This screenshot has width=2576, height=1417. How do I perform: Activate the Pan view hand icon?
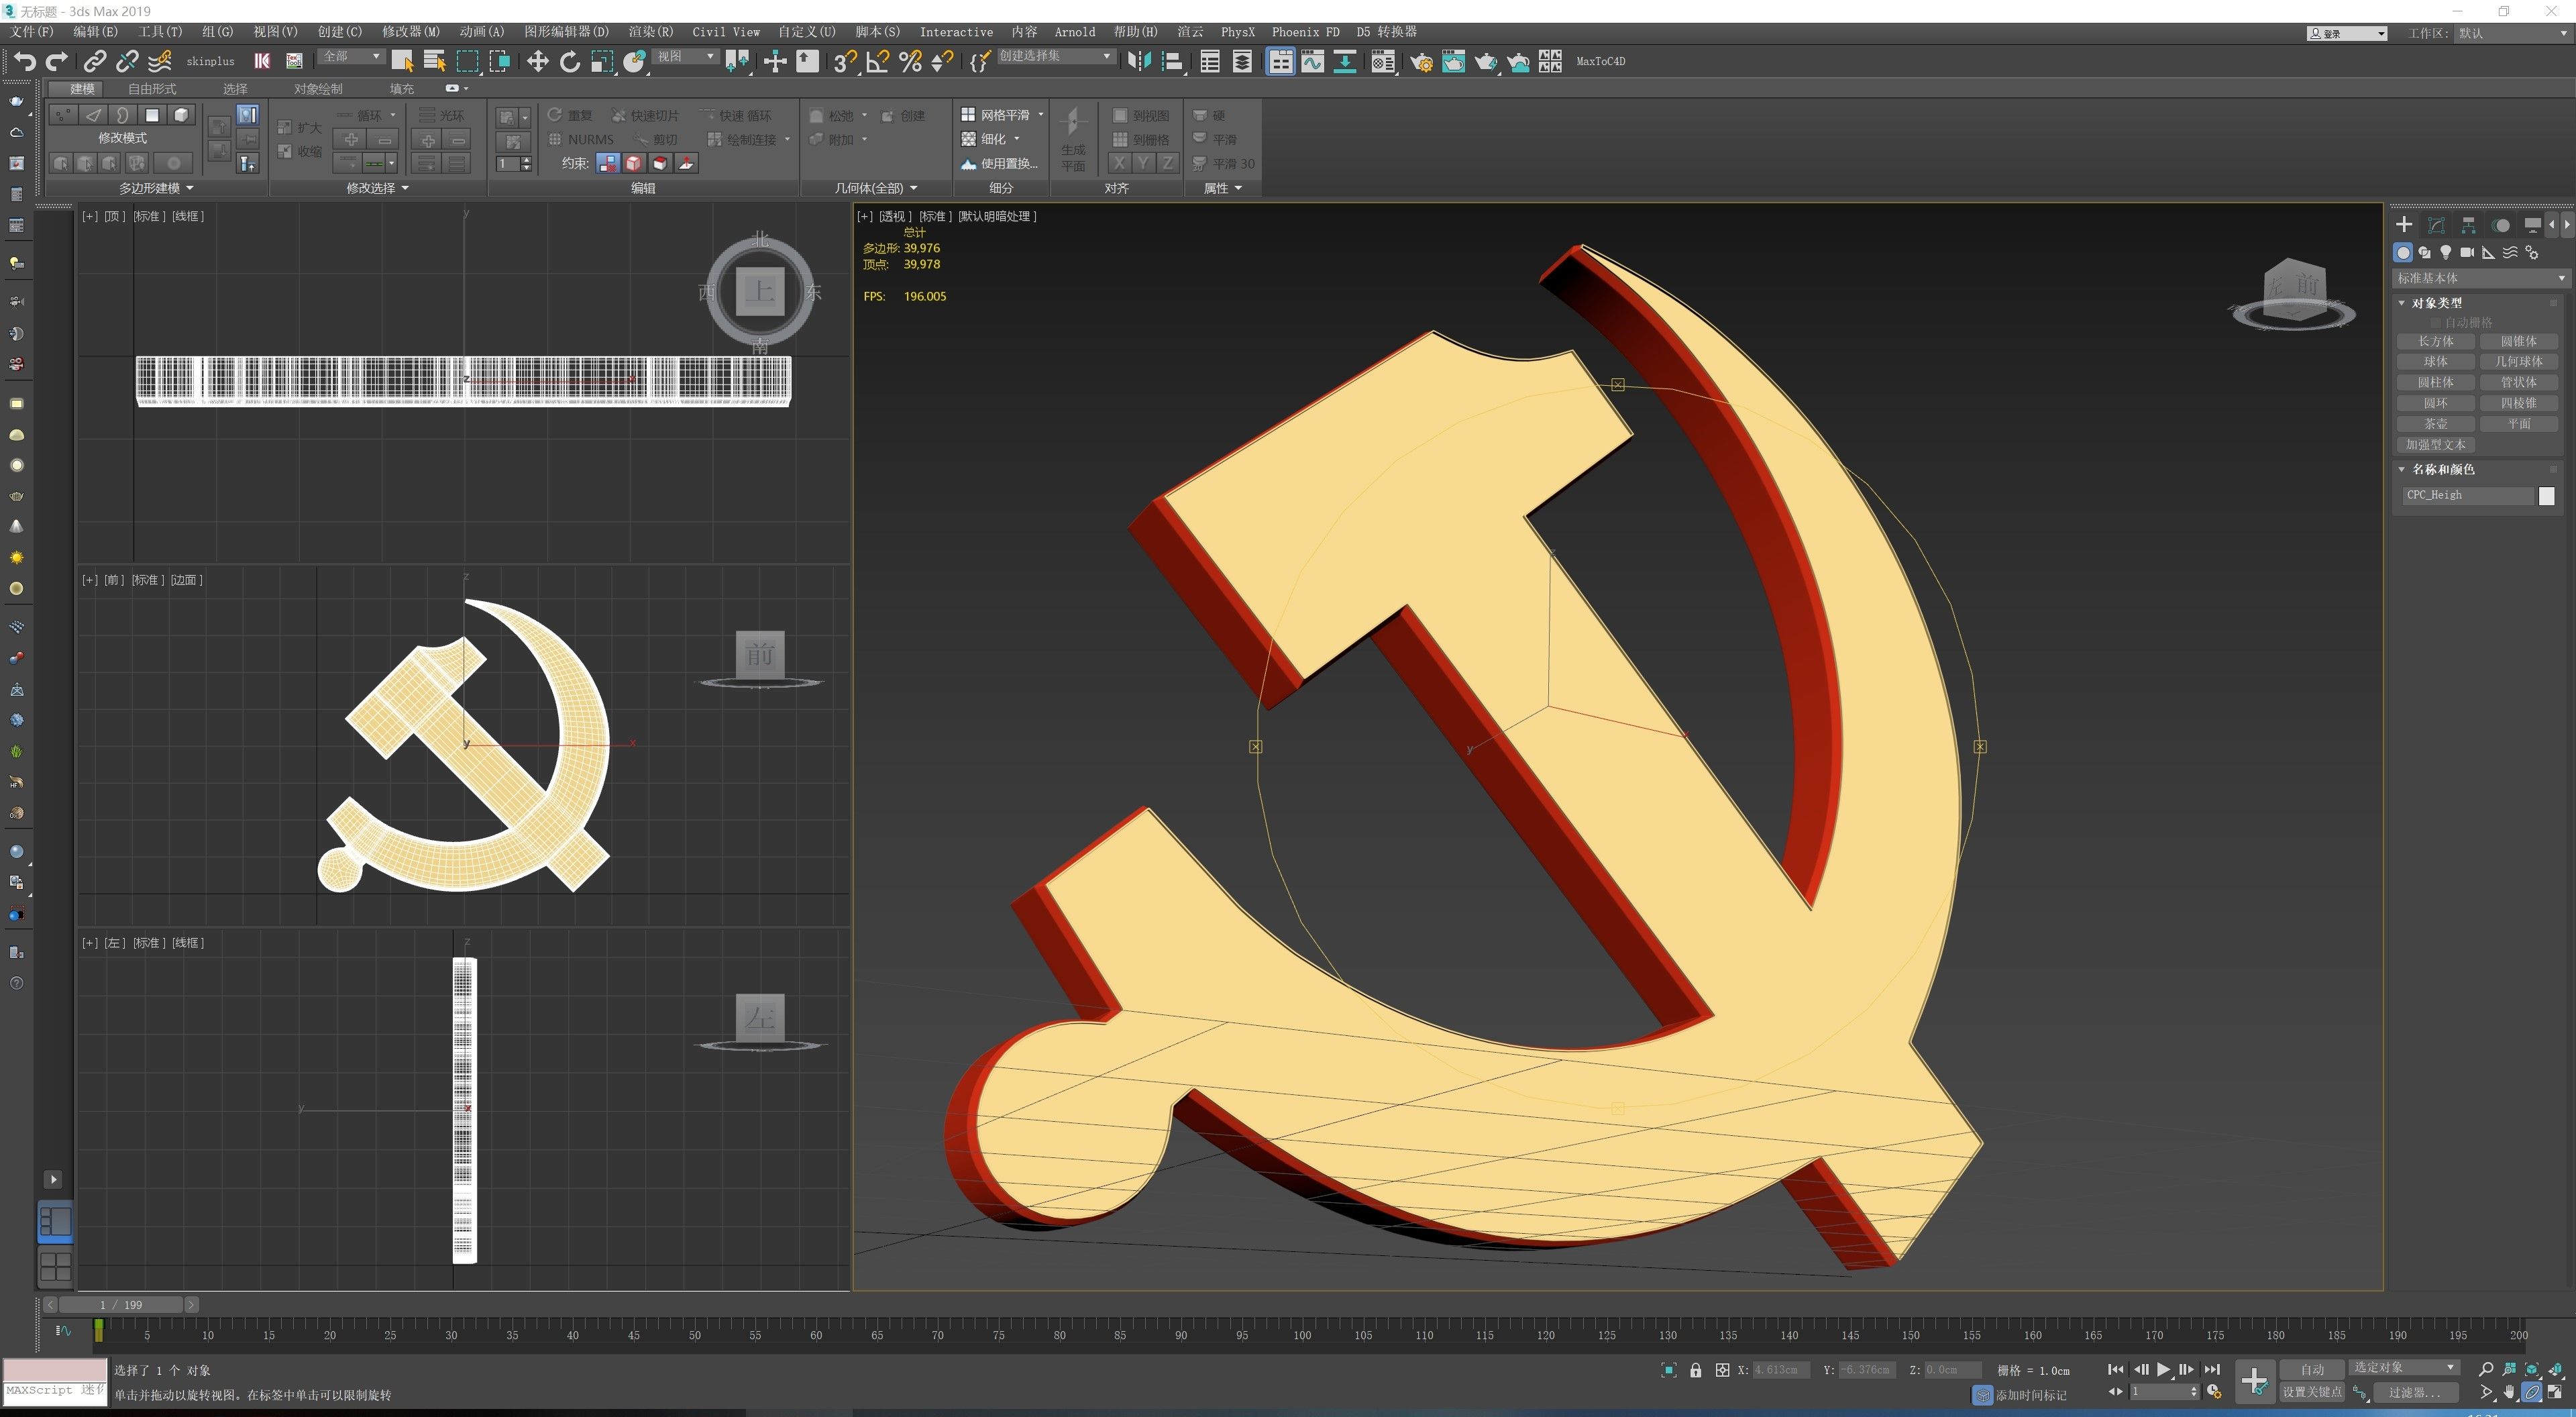pyautogui.click(x=2509, y=1392)
